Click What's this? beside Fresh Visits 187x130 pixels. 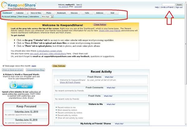tap(108, 96)
